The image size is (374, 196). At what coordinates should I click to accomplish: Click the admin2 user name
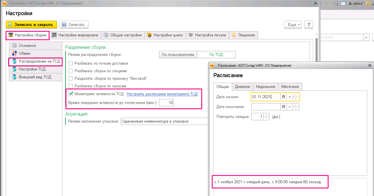tap(358, 3)
